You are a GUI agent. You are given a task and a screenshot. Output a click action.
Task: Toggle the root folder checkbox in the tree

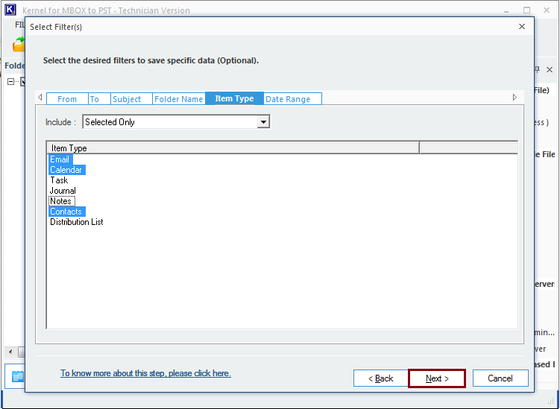point(23,82)
